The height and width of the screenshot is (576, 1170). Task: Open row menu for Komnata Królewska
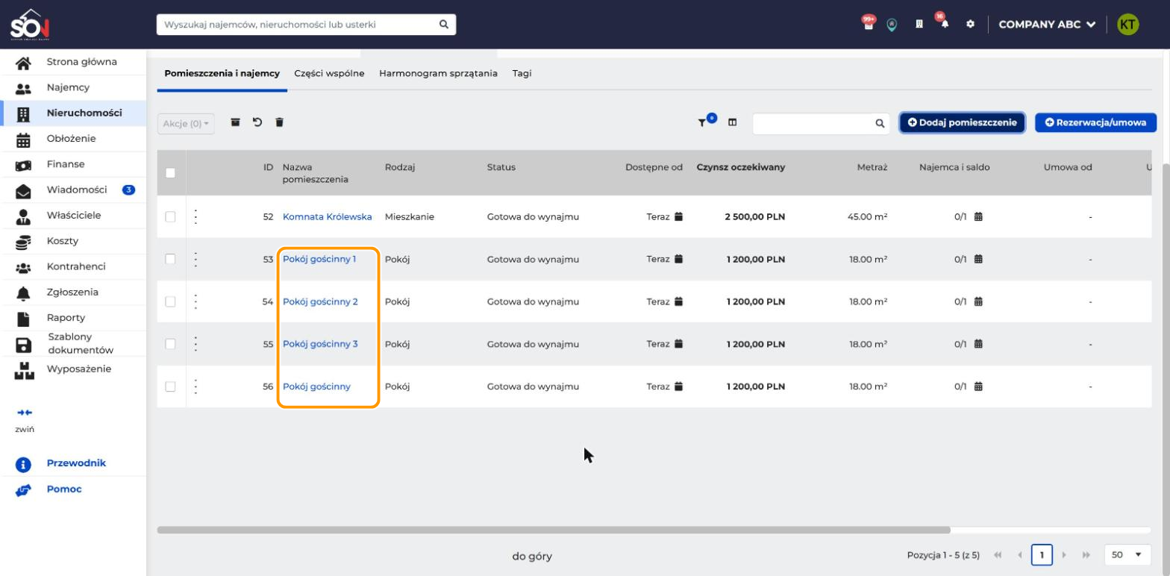pos(195,216)
